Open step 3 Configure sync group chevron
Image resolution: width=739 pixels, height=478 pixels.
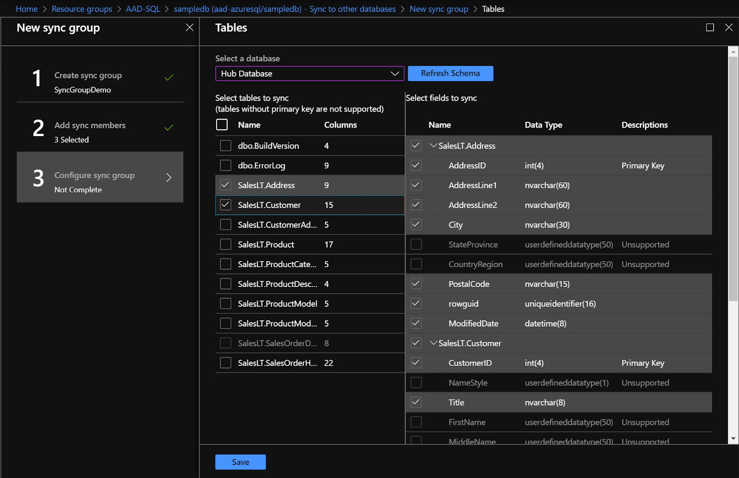point(169,178)
